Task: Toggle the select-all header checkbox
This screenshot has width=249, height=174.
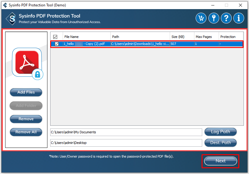Action: 55,37
